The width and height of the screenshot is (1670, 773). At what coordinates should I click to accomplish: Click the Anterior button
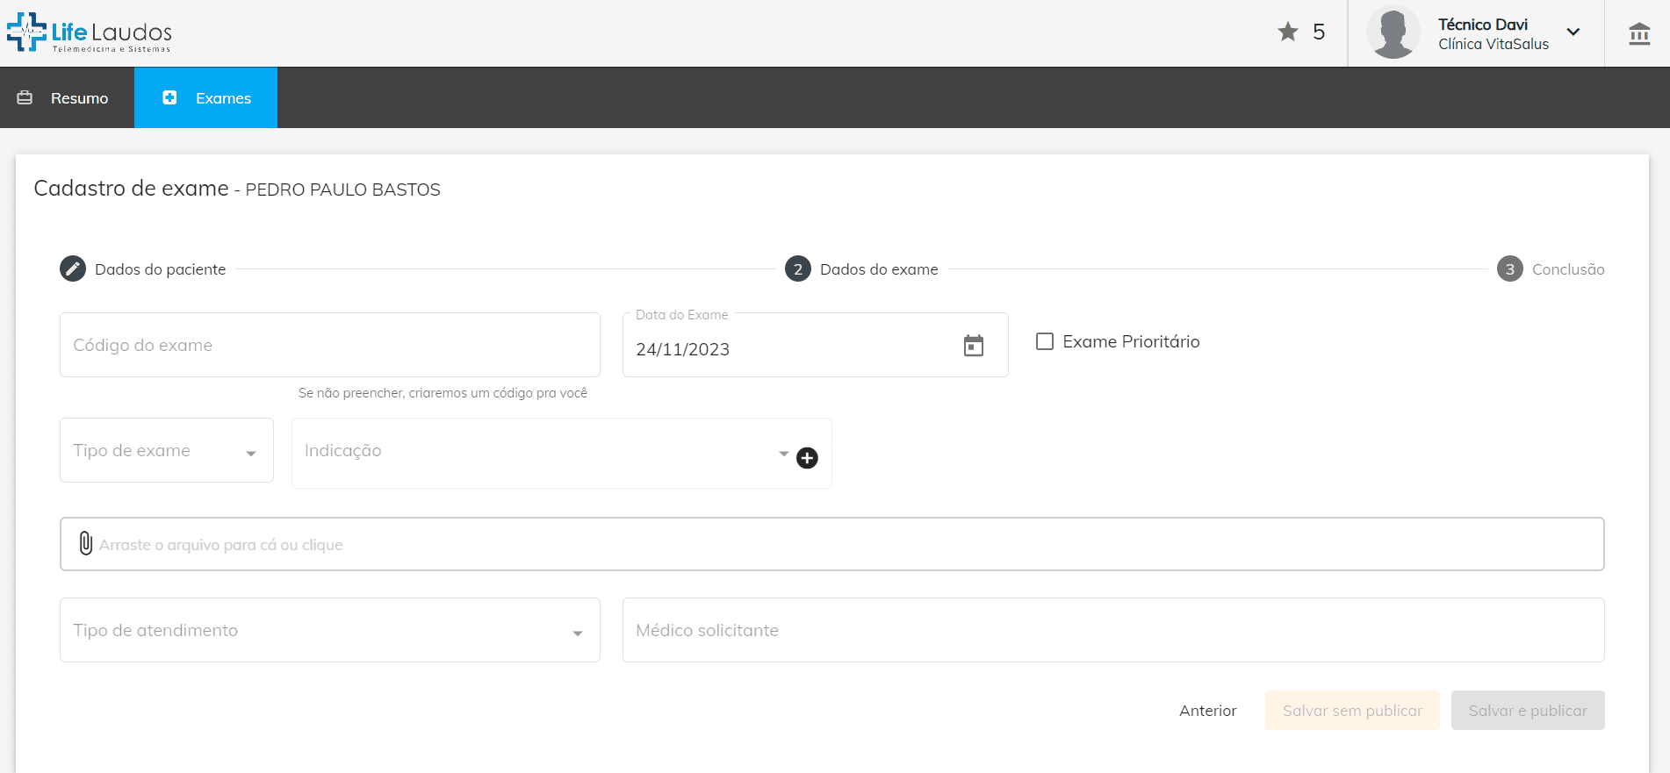pos(1207,711)
